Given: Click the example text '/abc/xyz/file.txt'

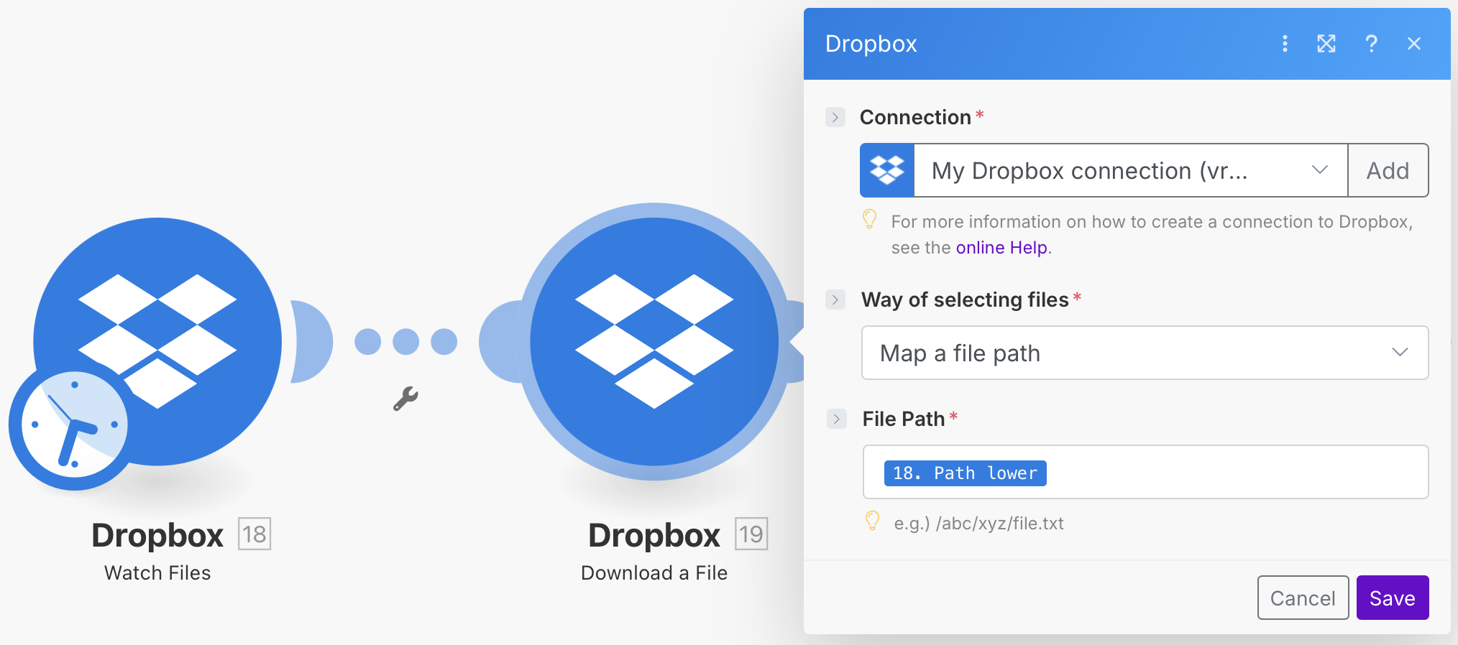Looking at the screenshot, I should pyautogui.click(x=999, y=524).
